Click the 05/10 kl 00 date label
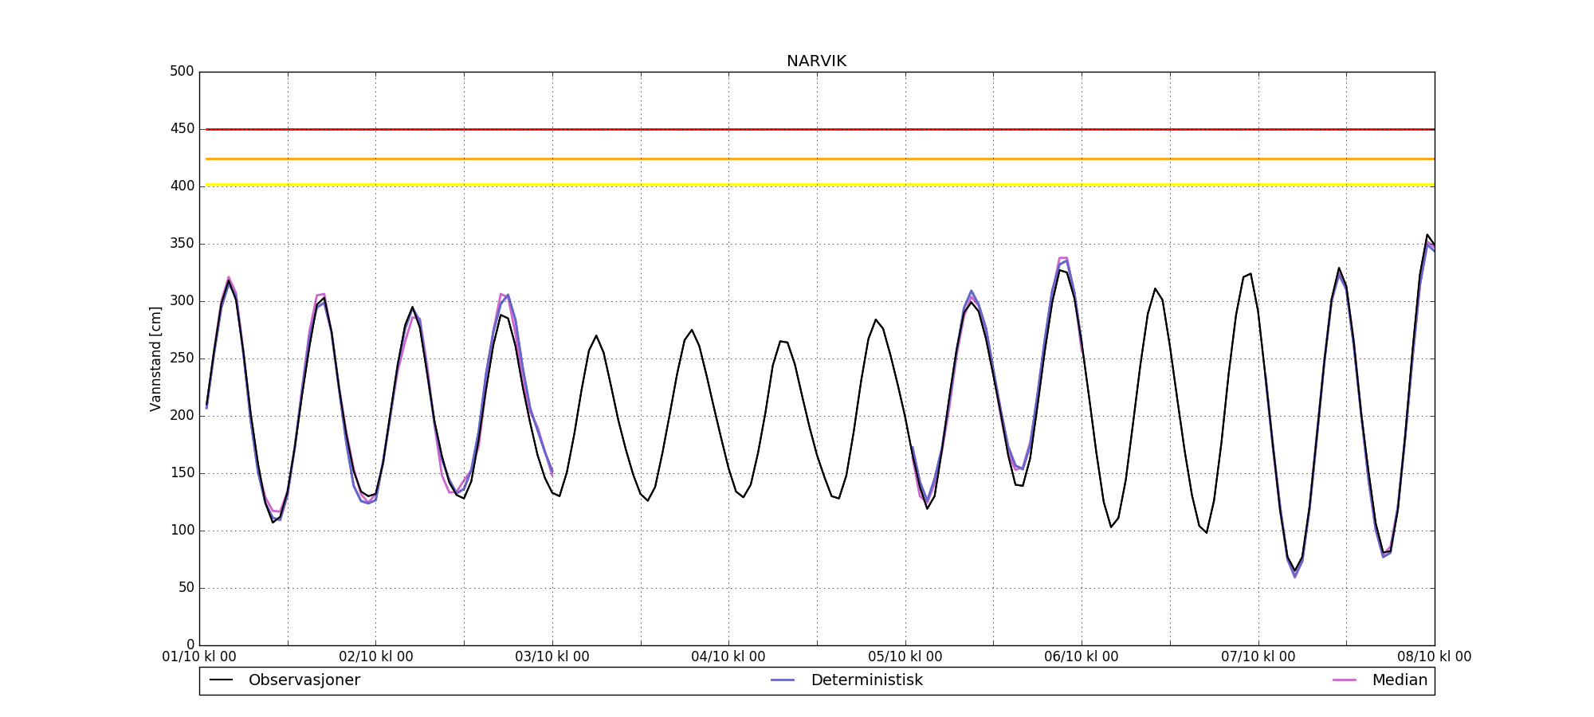 point(905,657)
